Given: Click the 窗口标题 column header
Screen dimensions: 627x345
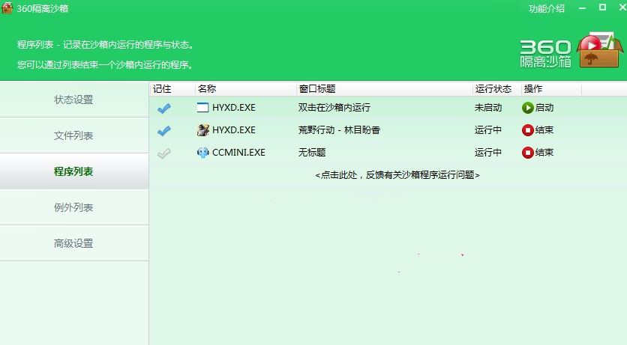Looking at the screenshot, I should click(x=384, y=88).
